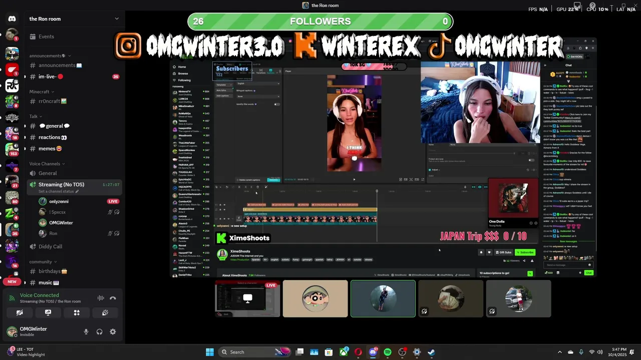This screenshot has height=360, width=641.
Task: Open the birthdays channel
Action: pyautogui.click(x=74, y=271)
